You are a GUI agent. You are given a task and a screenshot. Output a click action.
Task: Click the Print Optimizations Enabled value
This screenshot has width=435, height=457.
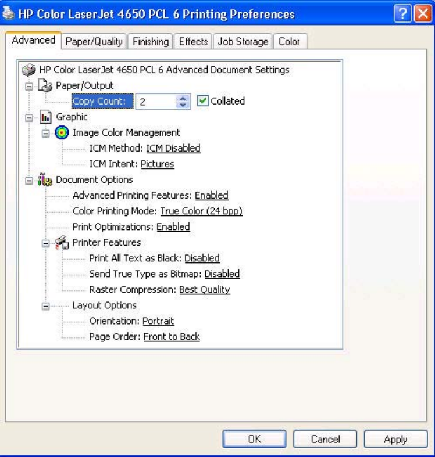click(173, 227)
